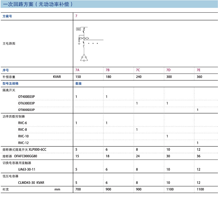Image resolution: width=218 pixels, height=198 pixels.
Task: Select the 主电路图 label
Action: [9, 44]
